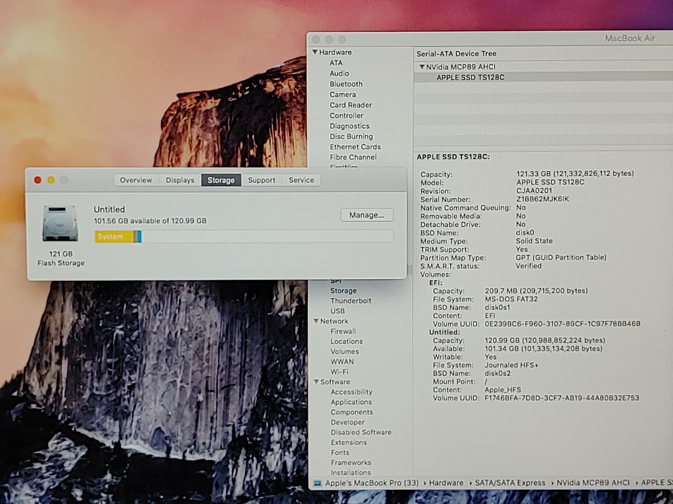Select the Storage tab

point(221,180)
